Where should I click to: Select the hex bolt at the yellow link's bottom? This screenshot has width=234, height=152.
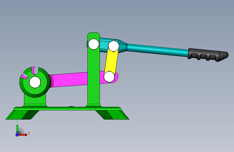coord(109,77)
